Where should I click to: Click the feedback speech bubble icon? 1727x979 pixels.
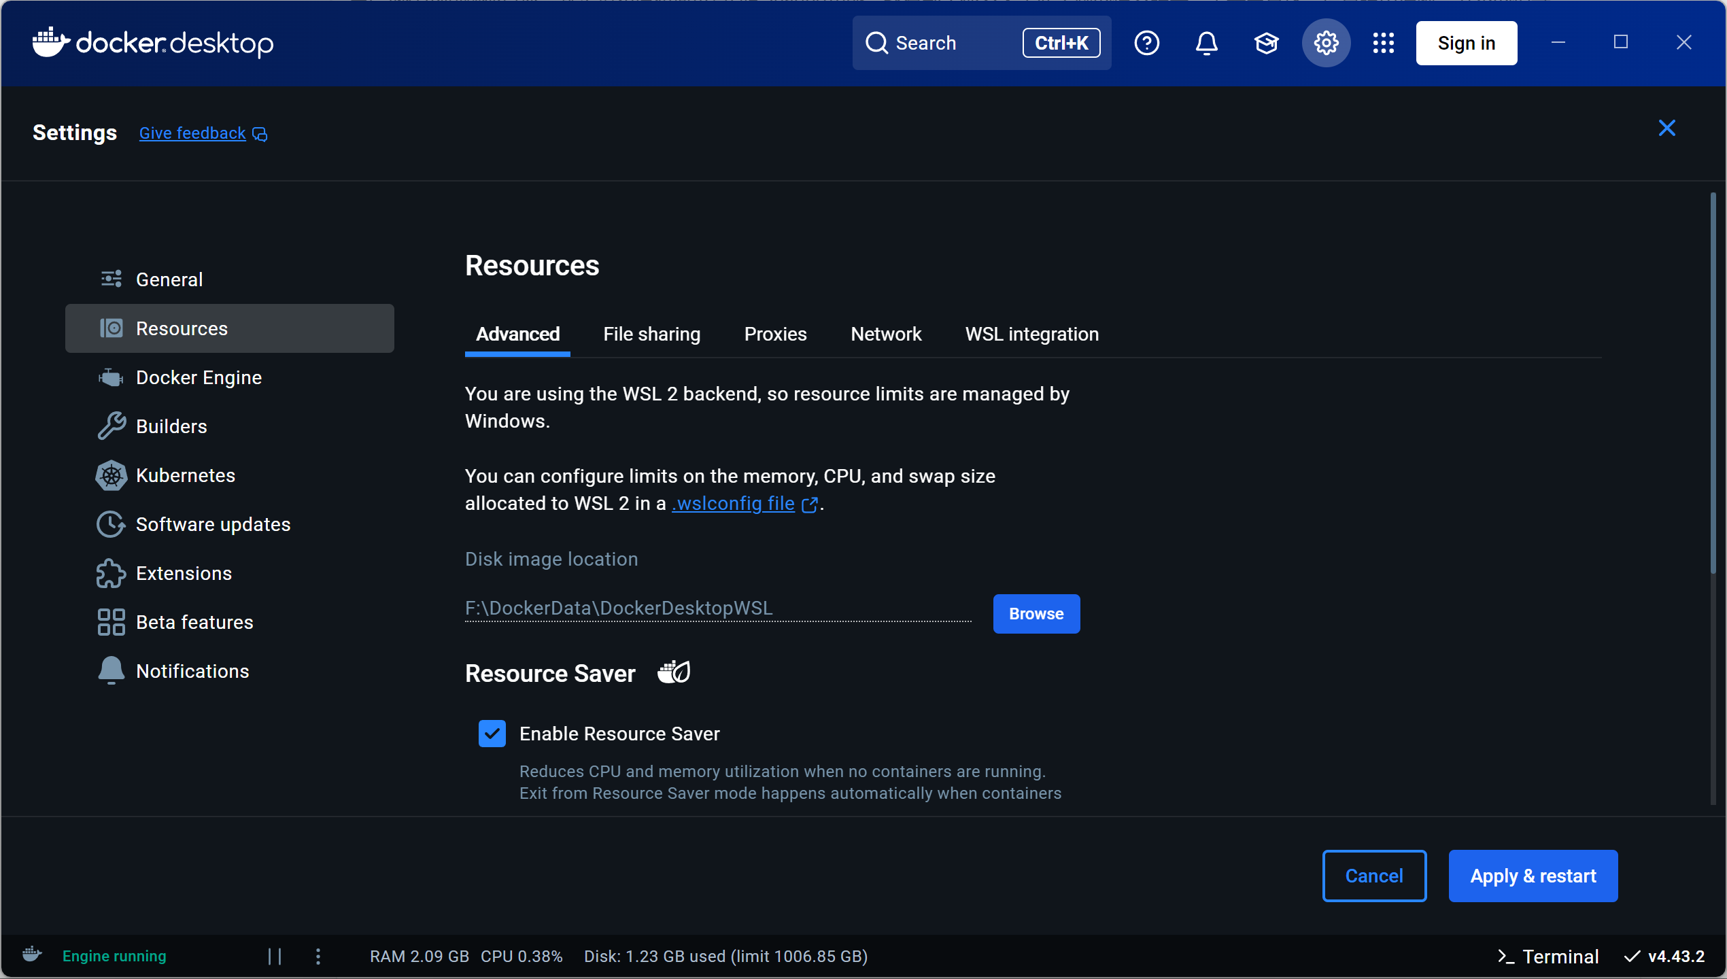(x=260, y=134)
